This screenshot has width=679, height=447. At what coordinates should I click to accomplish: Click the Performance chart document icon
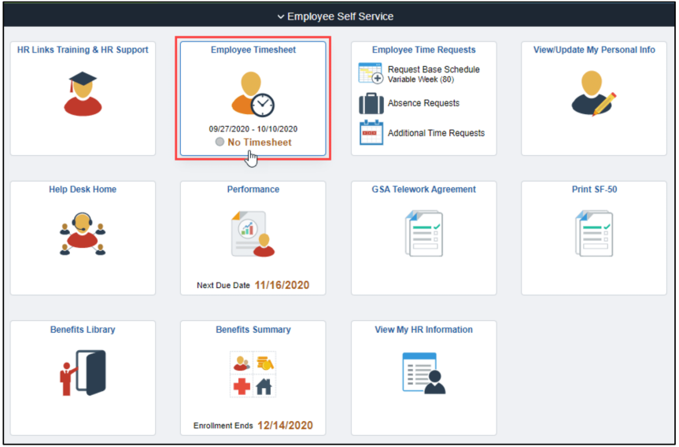253,234
